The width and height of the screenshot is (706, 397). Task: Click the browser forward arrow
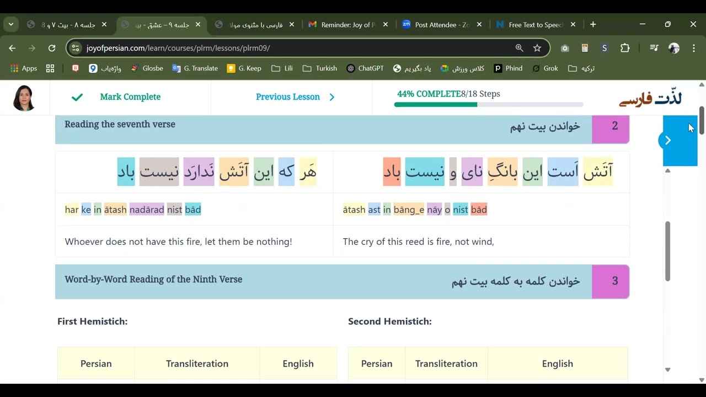(32, 48)
